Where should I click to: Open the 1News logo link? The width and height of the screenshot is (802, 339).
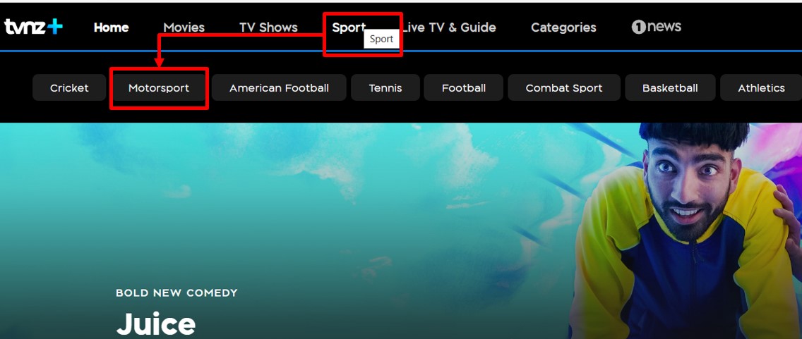(x=657, y=27)
